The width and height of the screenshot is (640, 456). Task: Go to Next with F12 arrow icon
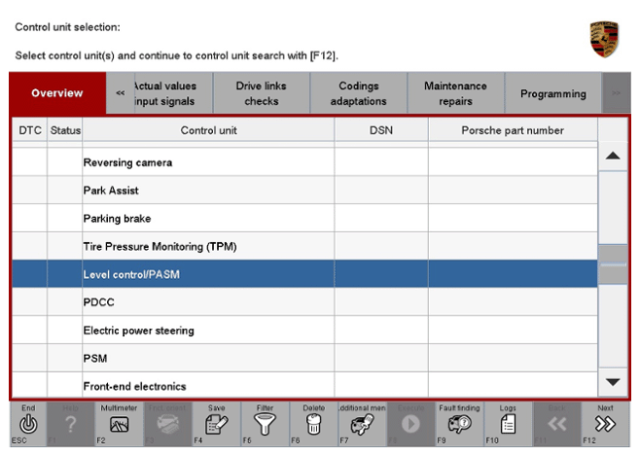pos(605,424)
